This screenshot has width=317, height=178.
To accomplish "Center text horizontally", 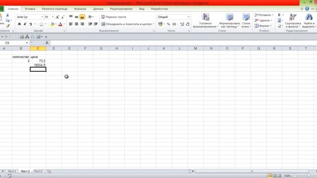I will tap(76, 24).
